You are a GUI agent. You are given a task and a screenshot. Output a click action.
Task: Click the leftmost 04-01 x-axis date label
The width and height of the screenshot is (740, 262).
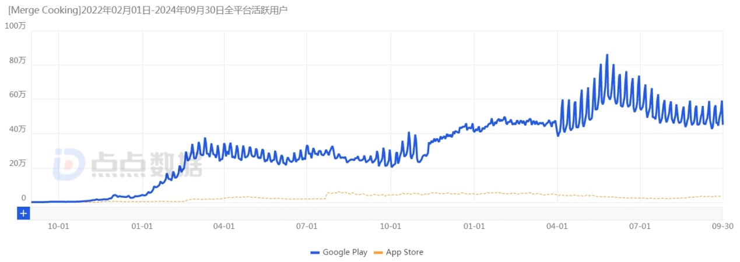point(224,226)
